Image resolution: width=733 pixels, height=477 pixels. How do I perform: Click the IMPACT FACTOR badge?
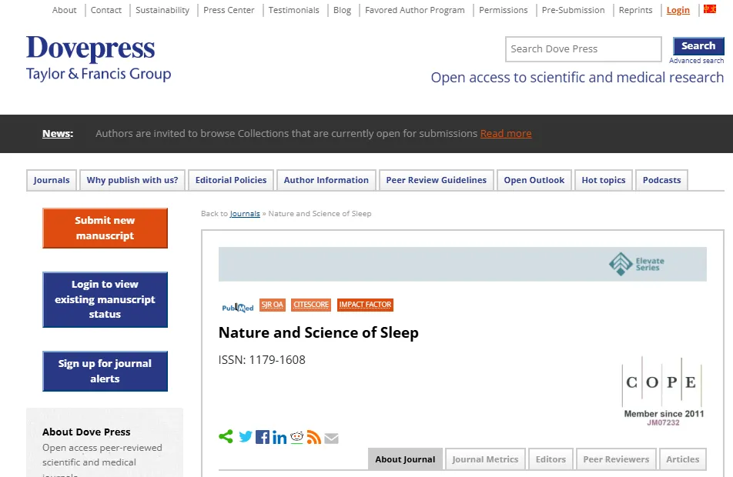pos(365,305)
